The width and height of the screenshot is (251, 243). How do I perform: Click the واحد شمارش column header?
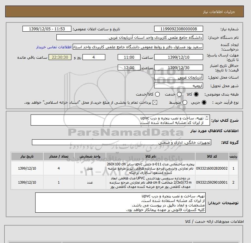click(90, 156)
